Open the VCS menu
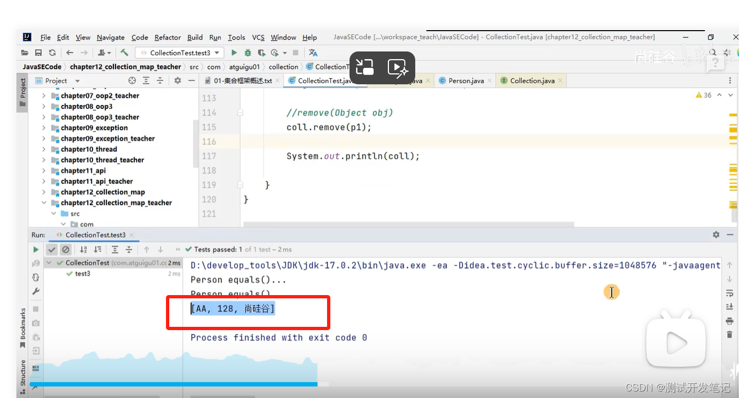This screenshot has width=739, height=398. click(258, 37)
